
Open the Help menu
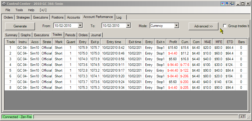31,10
